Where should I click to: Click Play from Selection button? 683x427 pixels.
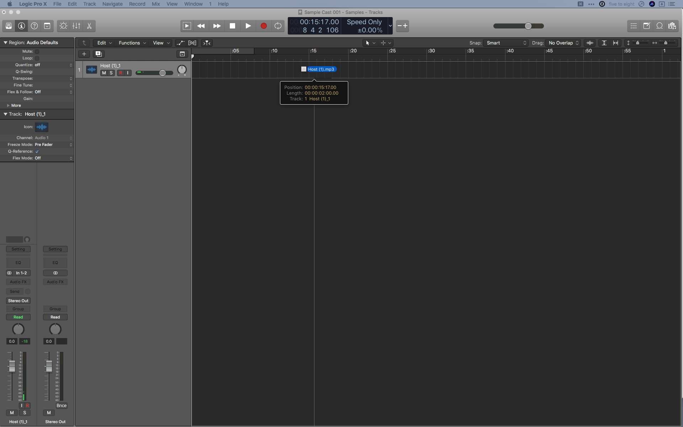point(187,26)
